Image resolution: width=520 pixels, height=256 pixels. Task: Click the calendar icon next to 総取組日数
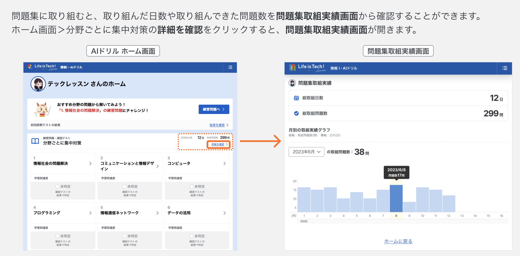tap(296, 98)
